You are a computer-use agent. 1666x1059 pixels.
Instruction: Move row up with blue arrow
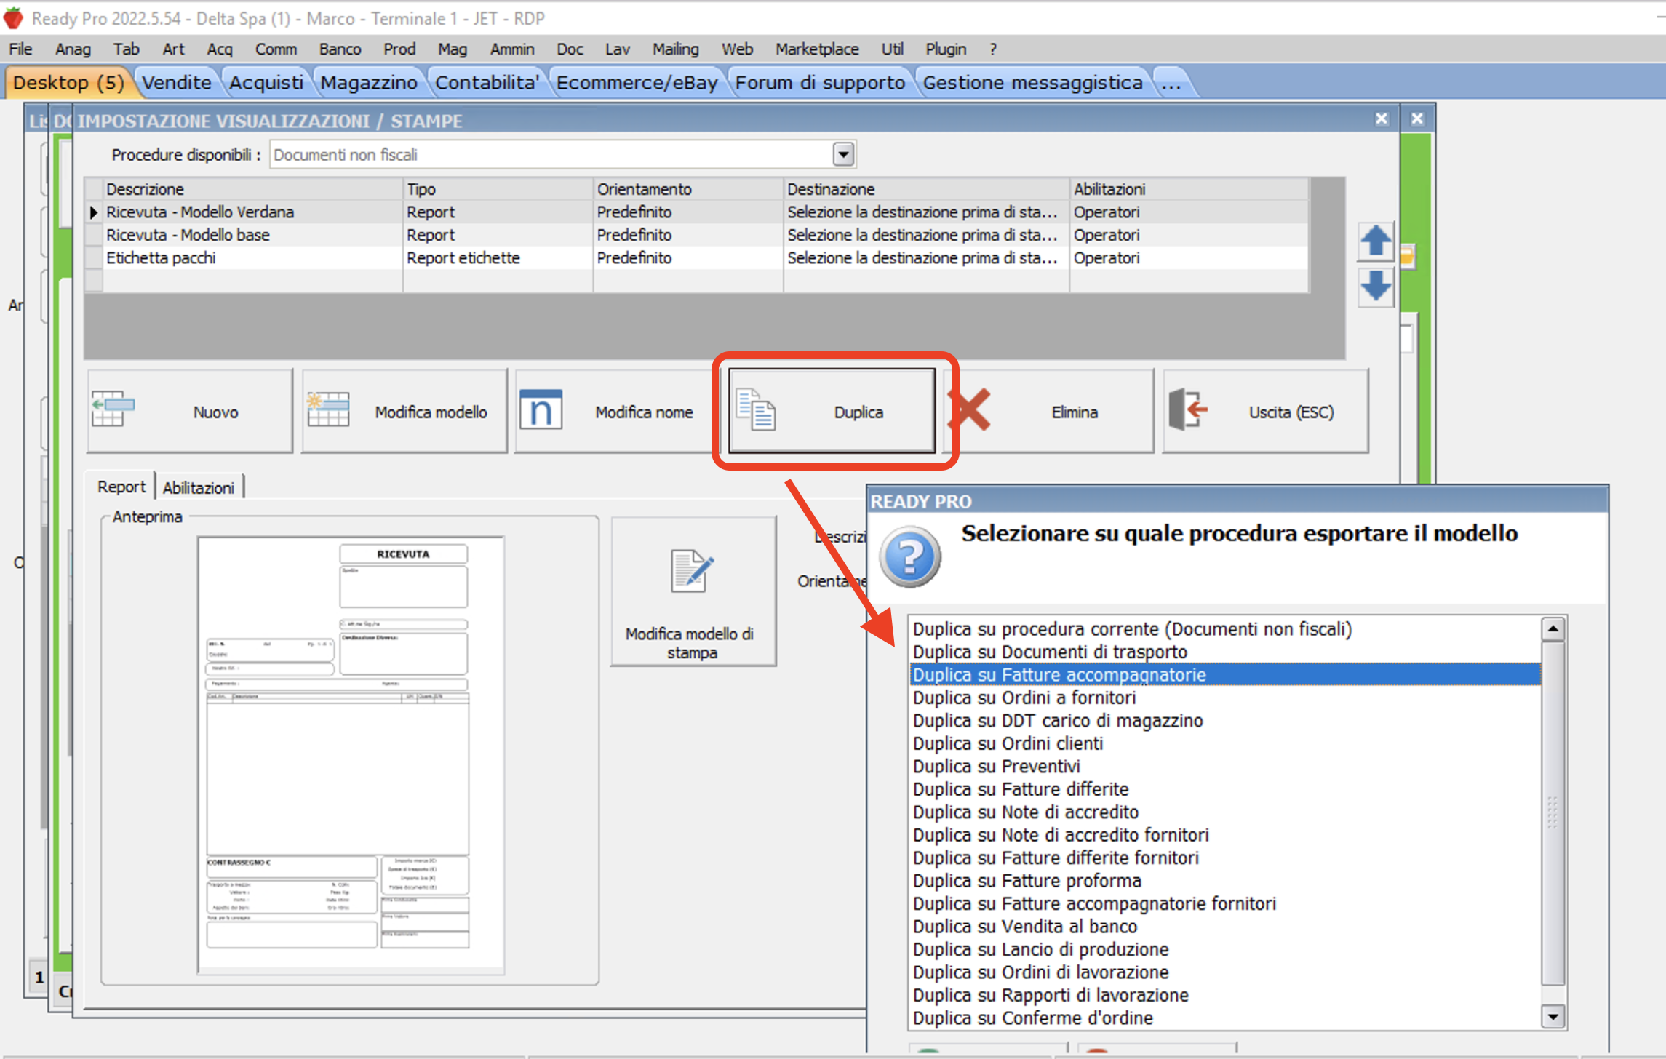1374,241
